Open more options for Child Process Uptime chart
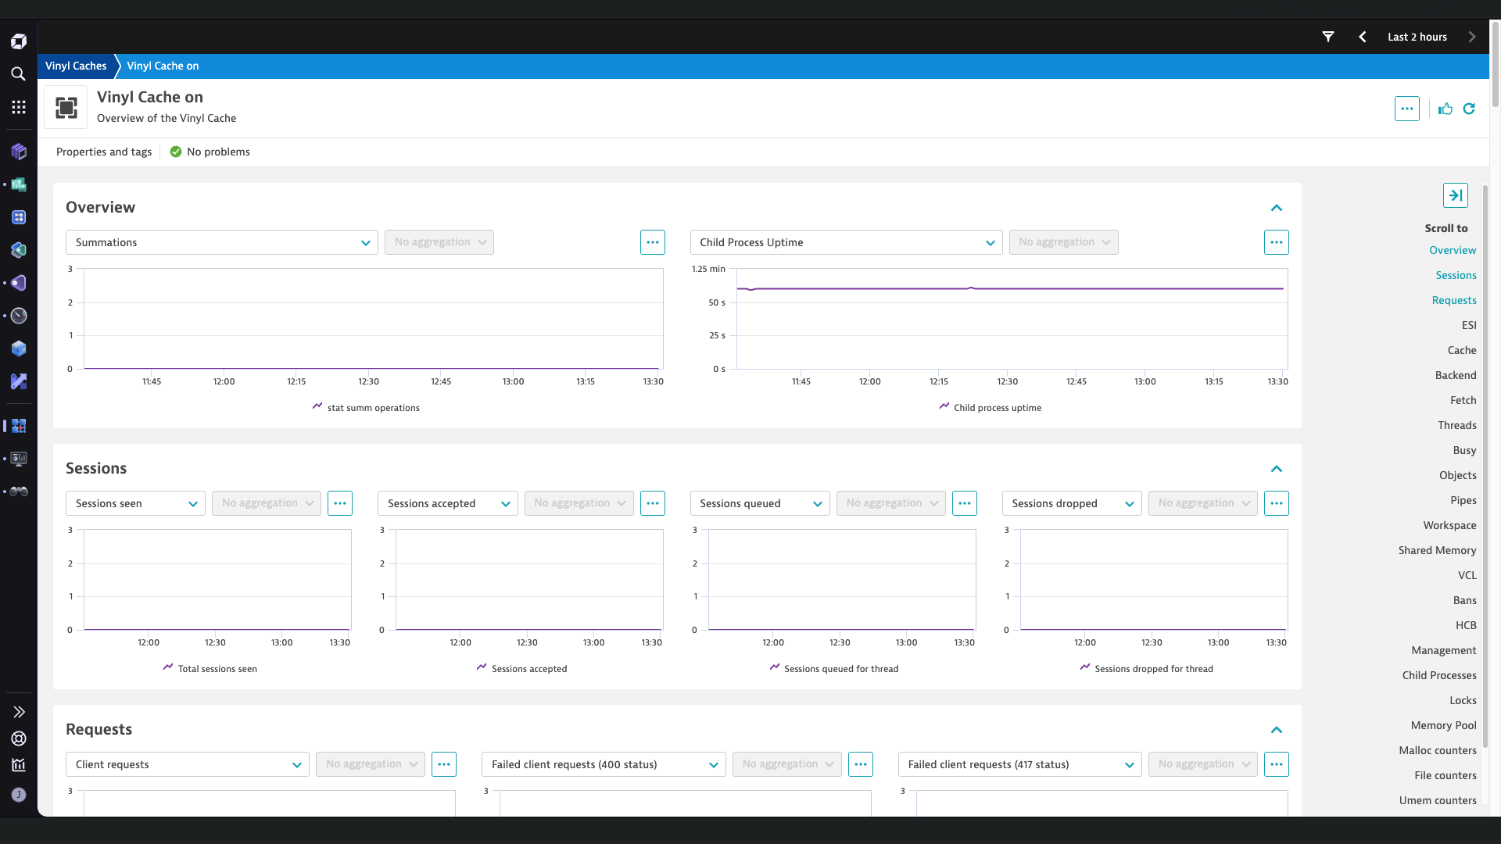 [1277, 242]
